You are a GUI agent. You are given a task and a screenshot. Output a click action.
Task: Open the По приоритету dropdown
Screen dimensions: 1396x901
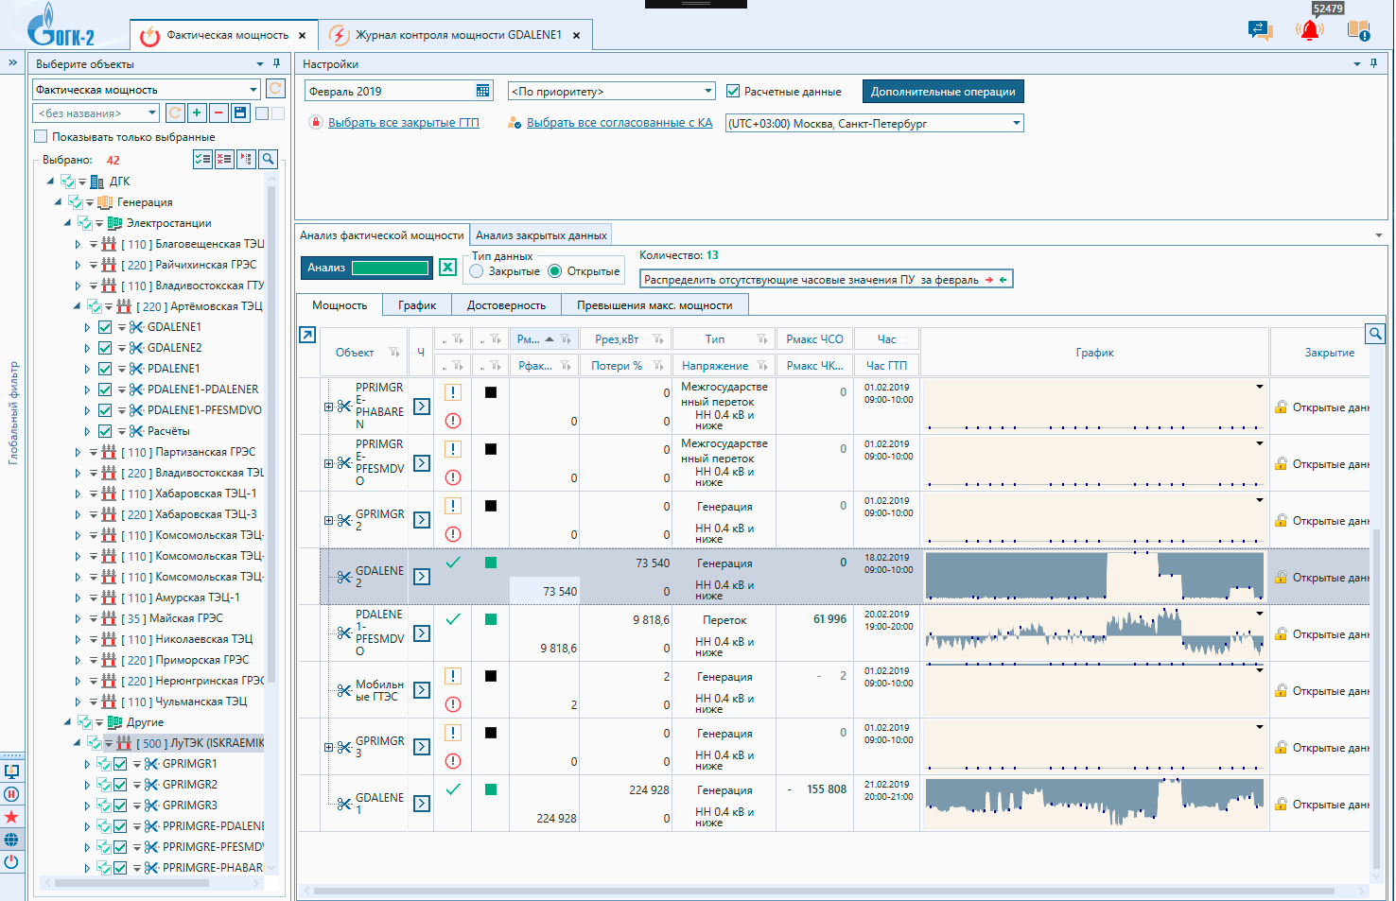(612, 91)
